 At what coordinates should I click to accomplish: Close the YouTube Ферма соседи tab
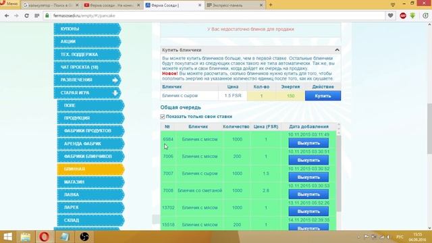[138, 5]
